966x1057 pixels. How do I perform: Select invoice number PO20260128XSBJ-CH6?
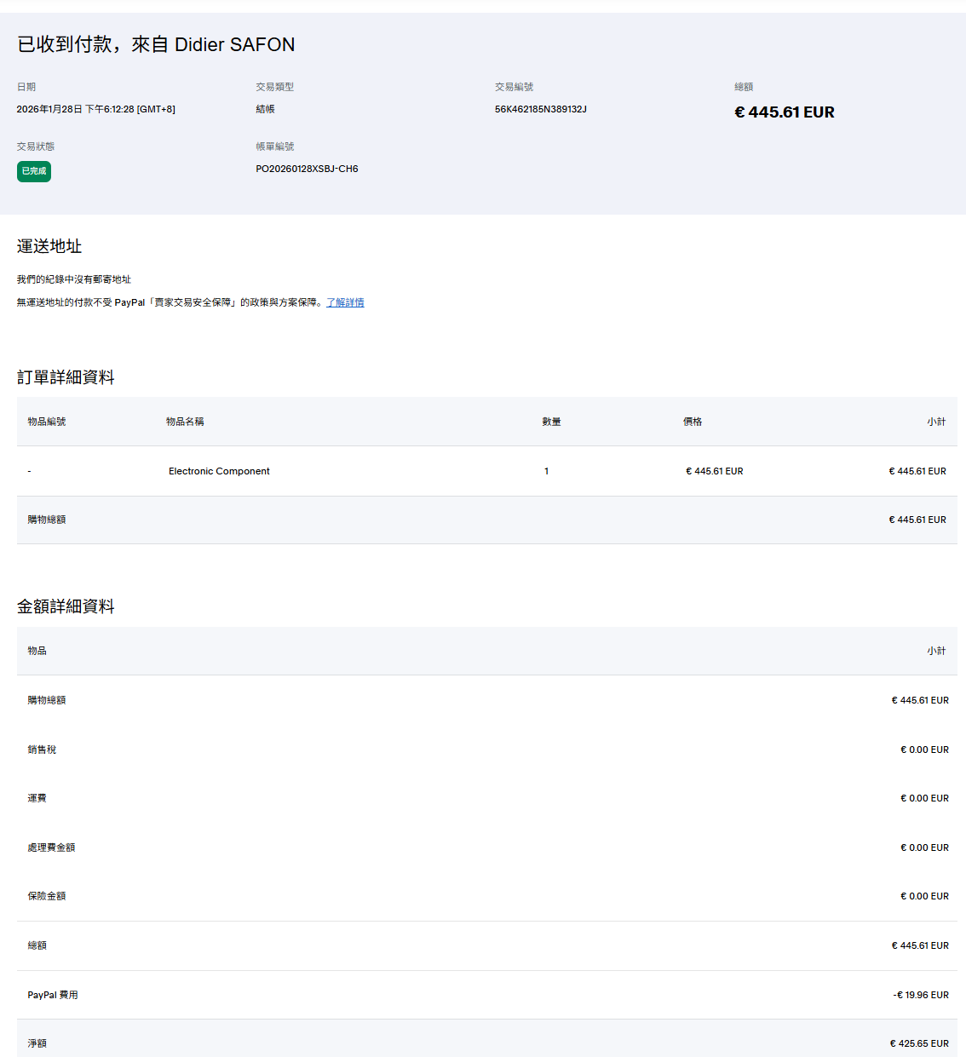(x=307, y=169)
